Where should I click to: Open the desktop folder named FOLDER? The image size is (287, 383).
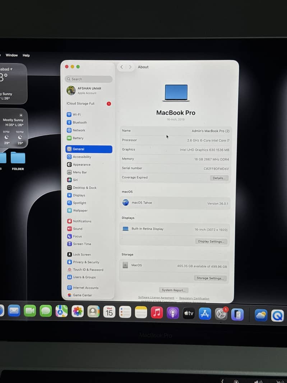pos(18,161)
